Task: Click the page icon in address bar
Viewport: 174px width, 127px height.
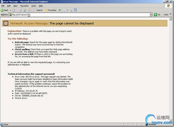Action: click(x=11, y=14)
